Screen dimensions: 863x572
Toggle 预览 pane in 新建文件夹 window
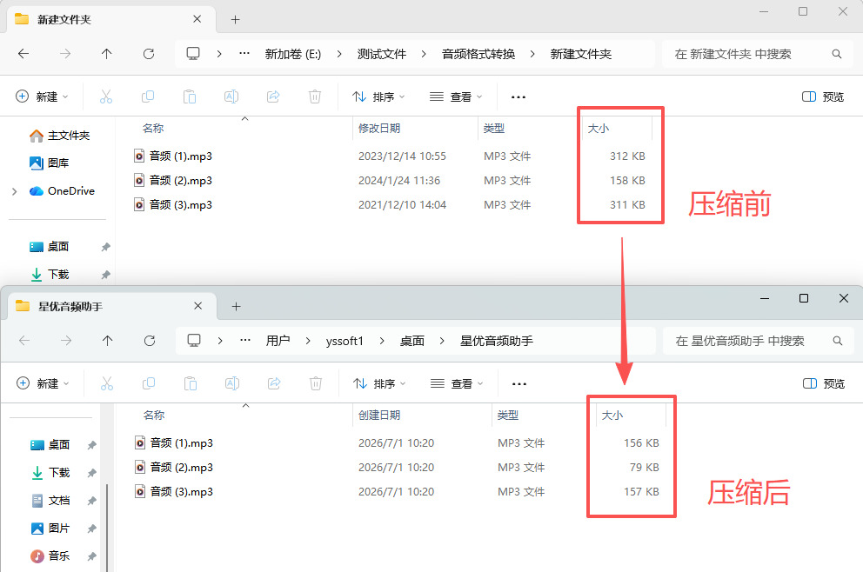point(823,96)
